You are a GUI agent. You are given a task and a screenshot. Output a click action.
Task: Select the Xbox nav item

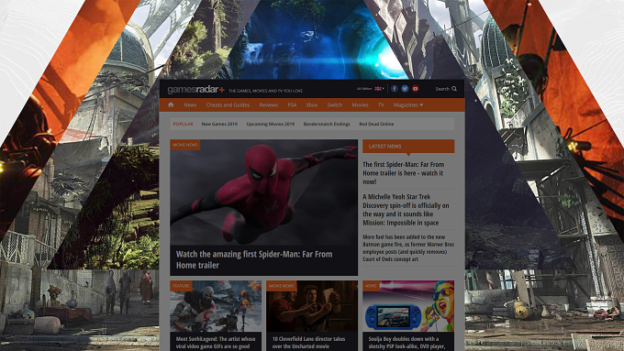pyautogui.click(x=312, y=105)
